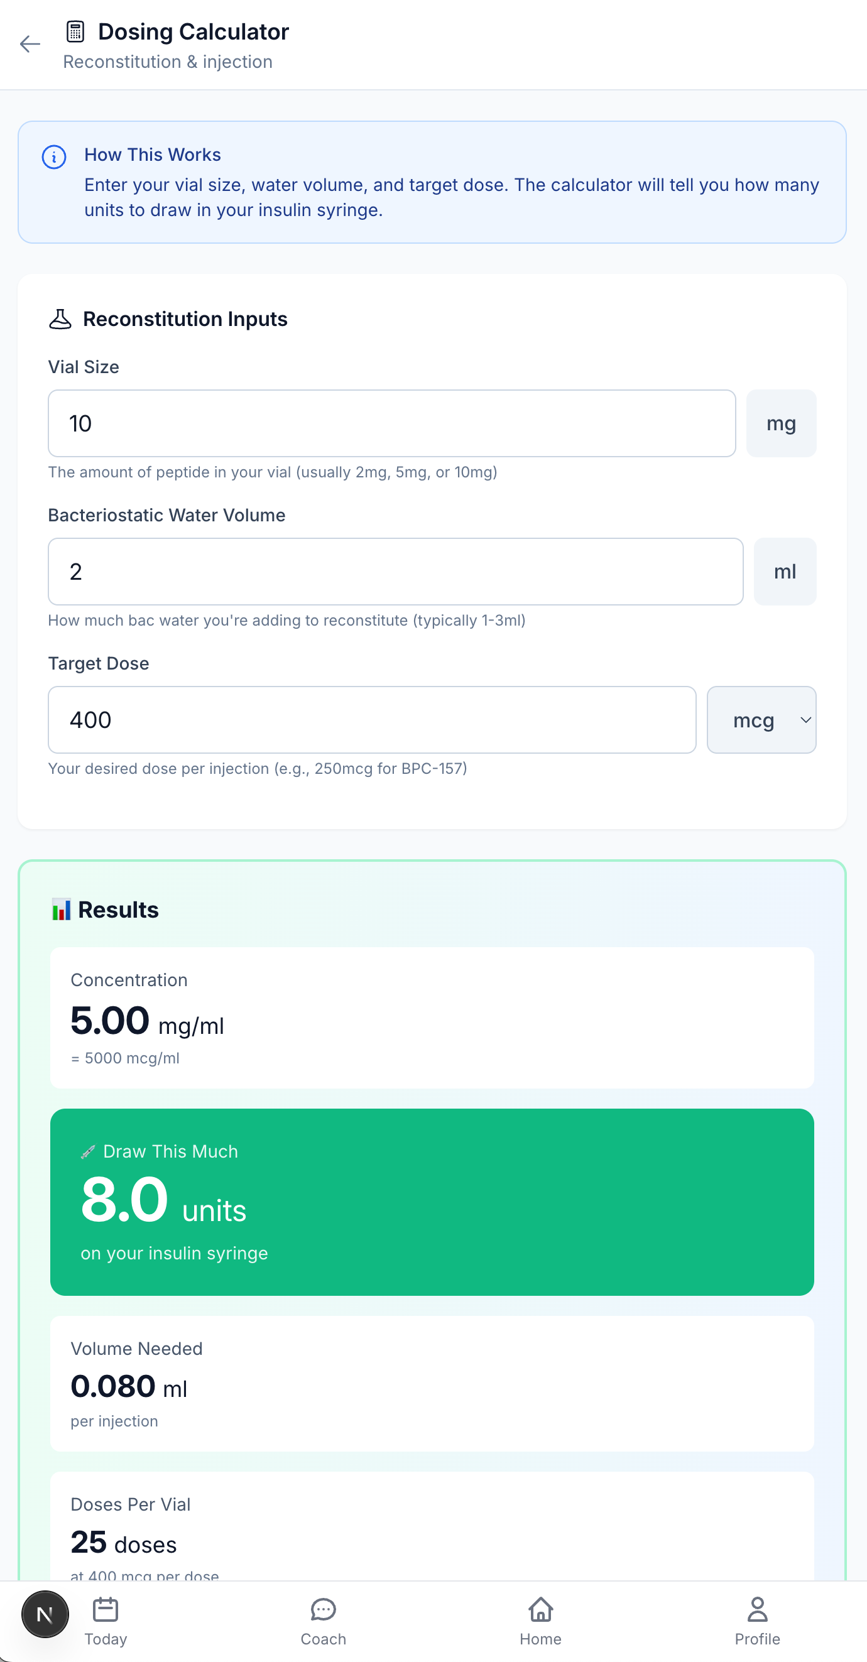867x1662 pixels.
Task: Select the Target Dose field showing 400
Action: (372, 719)
